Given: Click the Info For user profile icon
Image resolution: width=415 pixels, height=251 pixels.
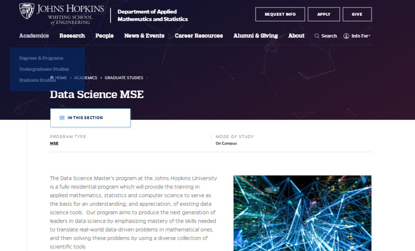Looking at the screenshot, I should click(346, 36).
